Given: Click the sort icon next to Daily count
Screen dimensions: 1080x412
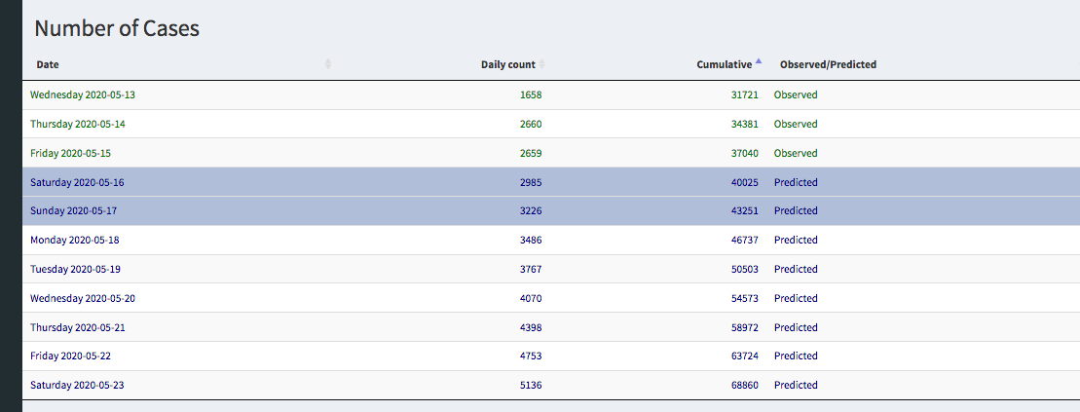Looking at the screenshot, I should click(542, 64).
